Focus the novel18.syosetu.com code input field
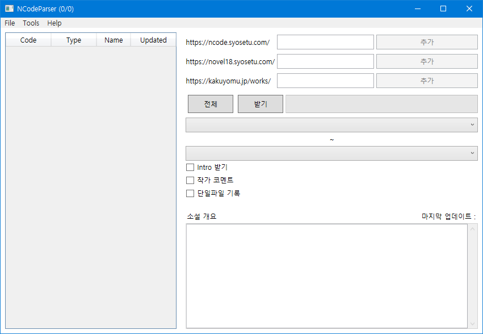 325,61
